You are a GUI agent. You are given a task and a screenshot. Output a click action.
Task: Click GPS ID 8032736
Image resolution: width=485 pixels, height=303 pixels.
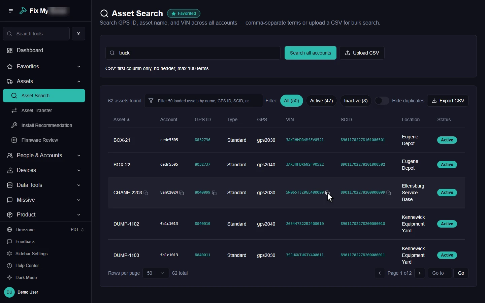(202, 140)
